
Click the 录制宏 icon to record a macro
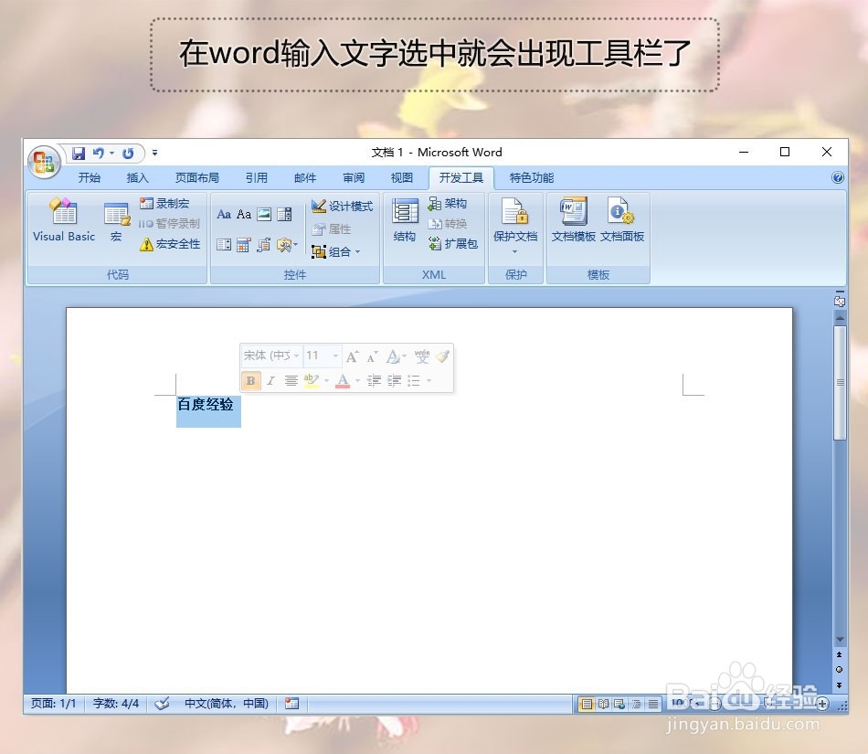[x=164, y=203]
